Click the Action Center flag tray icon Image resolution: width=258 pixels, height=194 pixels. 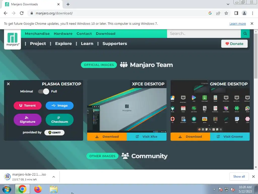click(220, 189)
